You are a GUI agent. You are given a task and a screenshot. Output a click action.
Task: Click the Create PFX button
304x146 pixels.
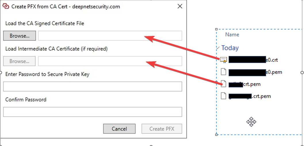coord(162,129)
